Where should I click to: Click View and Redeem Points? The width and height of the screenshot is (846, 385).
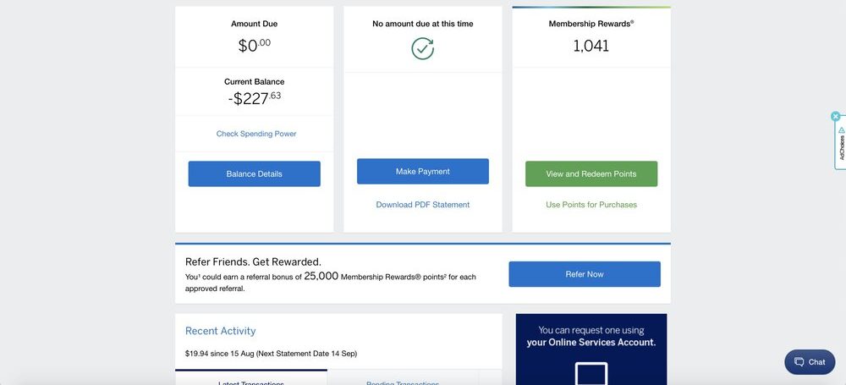tap(591, 174)
